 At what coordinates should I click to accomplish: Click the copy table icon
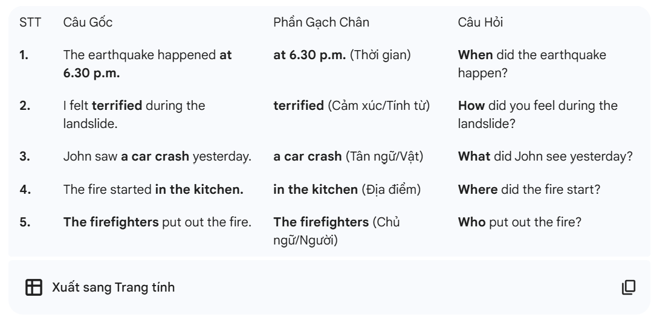click(629, 287)
